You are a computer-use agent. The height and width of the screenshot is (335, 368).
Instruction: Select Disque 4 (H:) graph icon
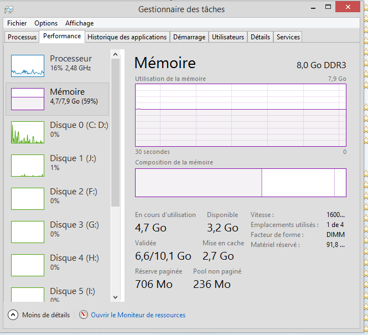pos(28,265)
